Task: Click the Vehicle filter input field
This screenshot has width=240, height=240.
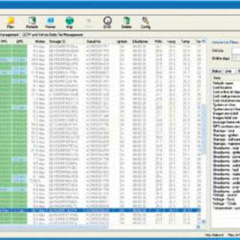Action: click(236, 51)
